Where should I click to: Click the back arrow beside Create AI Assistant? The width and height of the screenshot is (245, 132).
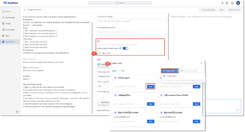coord(25,10)
